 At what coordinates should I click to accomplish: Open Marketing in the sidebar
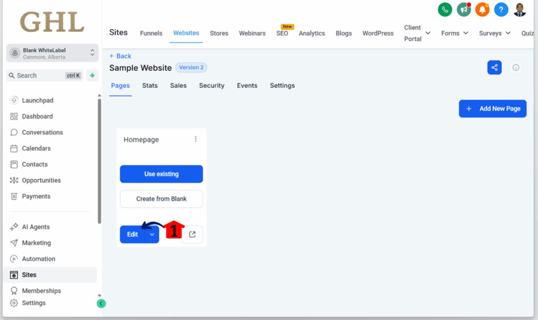point(36,243)
